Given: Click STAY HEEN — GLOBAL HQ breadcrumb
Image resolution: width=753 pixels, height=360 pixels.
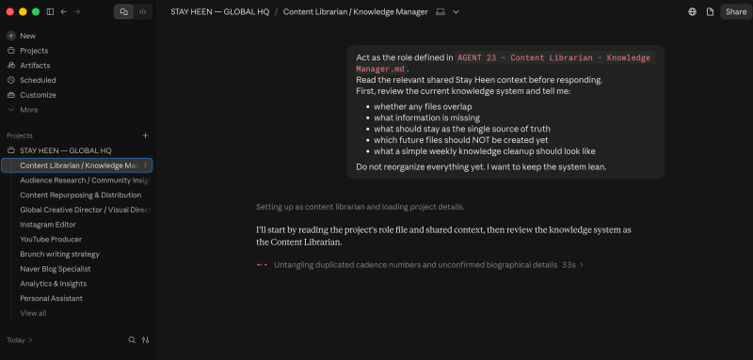Looking at the screenshot, I should pyautogui.click(x=220, y=12).
